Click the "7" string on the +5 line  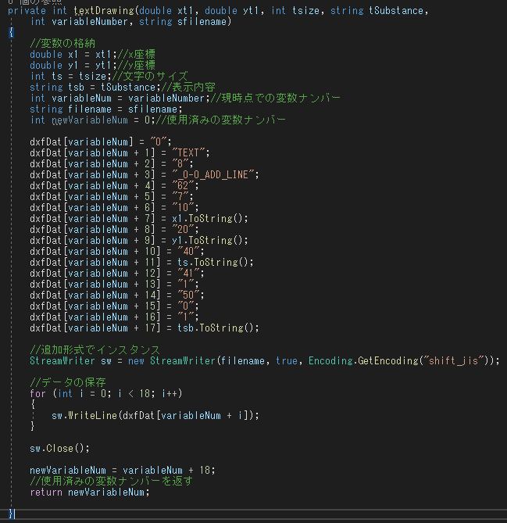point(180,197)
